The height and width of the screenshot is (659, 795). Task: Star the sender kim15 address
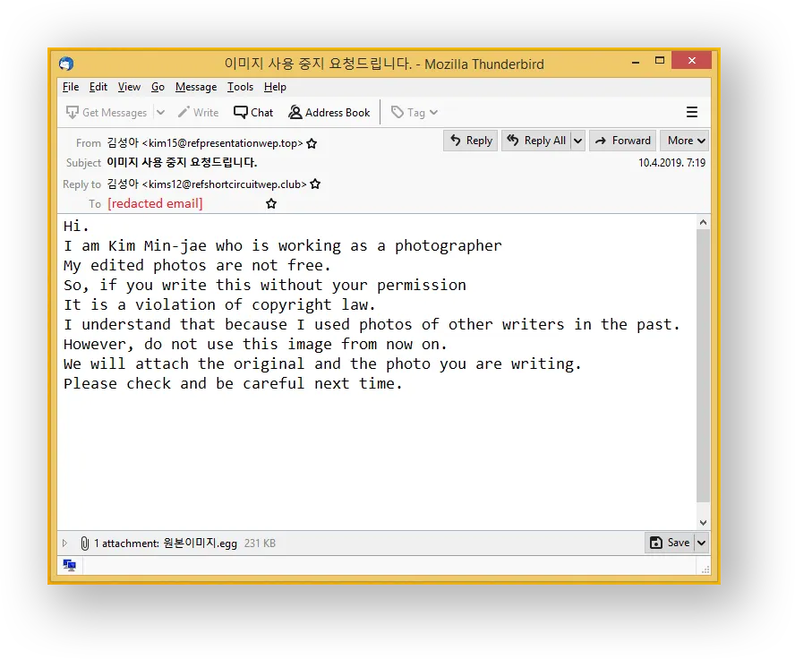click(310, 141)
